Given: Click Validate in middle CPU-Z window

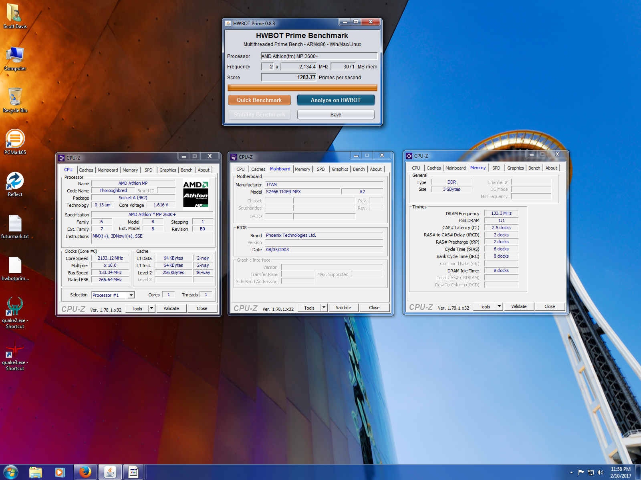Looking at the screenshot, I should click(343, 308).
